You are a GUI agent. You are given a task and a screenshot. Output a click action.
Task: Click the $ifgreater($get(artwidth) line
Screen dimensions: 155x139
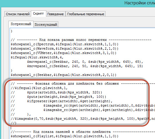(61, 101)
